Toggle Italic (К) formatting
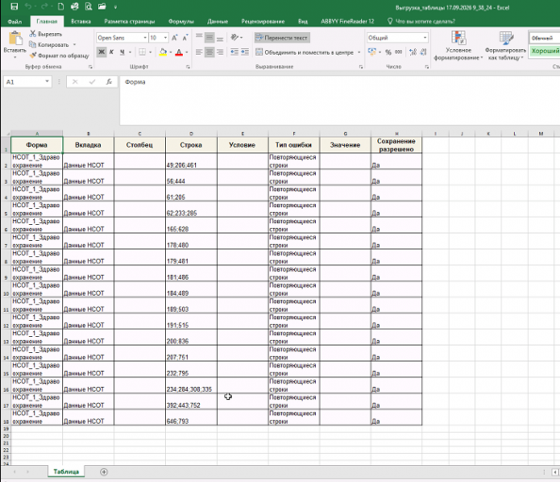The image size is (560, 482). tap(111, 52)
